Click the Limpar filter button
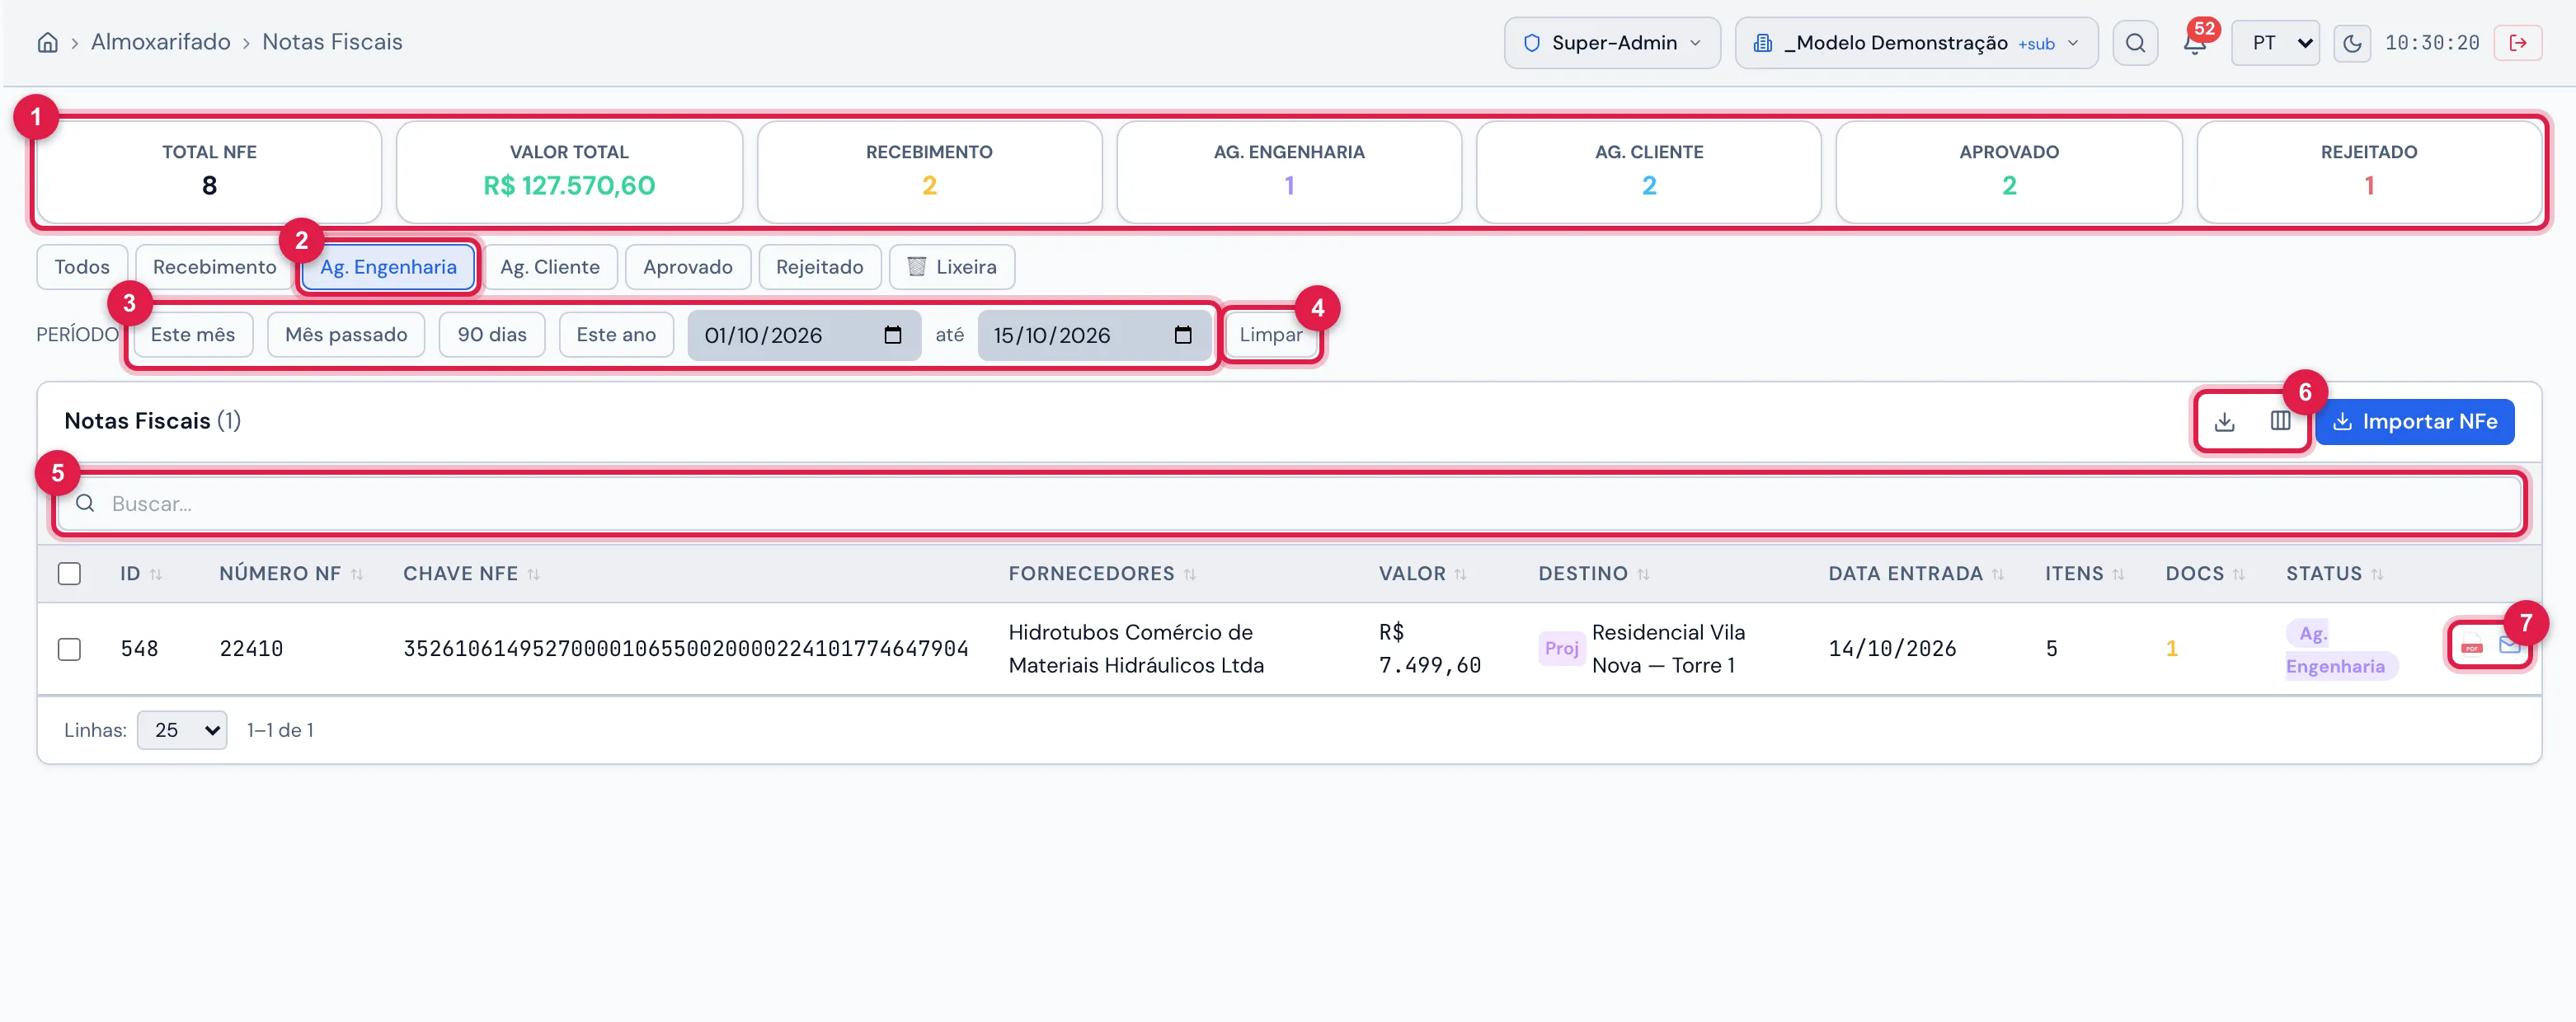2576x1022 pixels. tap(1270, 335)
